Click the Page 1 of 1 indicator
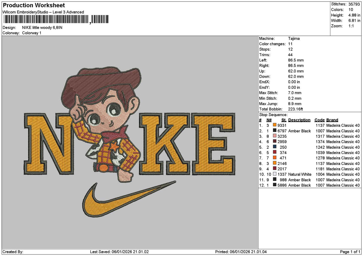The image size is (363, 256). tap(350, 252)
